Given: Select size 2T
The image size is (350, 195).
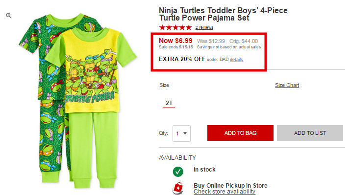Looking at the screenshot, I should coord(169,103).
